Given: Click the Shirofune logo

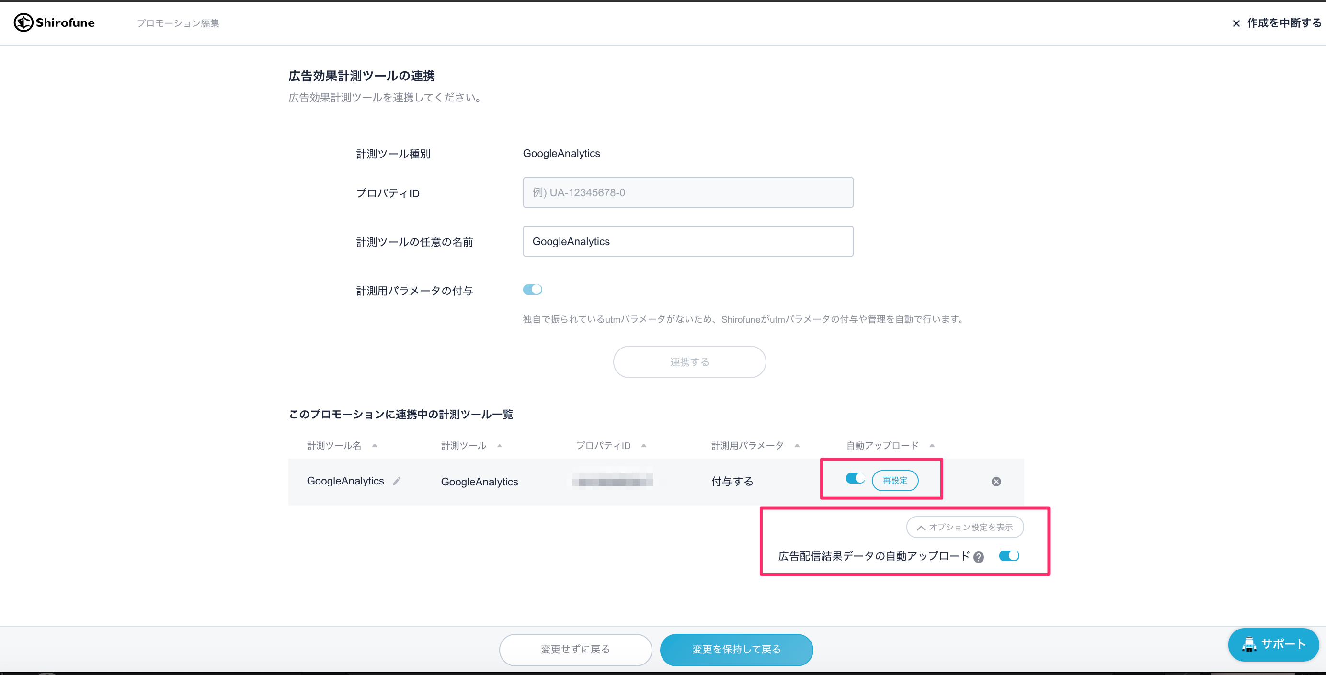Looking at the screenshot, I should click(x=54, y=22).
